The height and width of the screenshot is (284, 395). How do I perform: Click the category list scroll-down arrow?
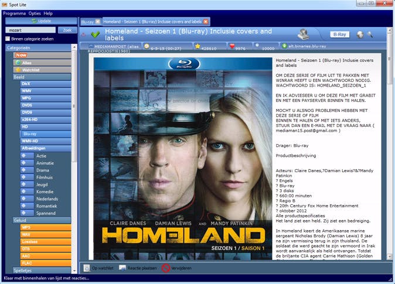click(x=74, y=271)
